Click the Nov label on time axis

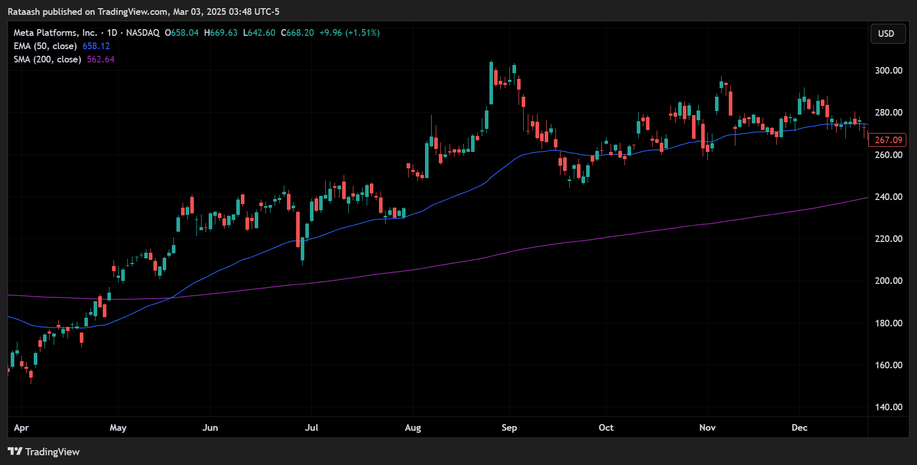707,428
